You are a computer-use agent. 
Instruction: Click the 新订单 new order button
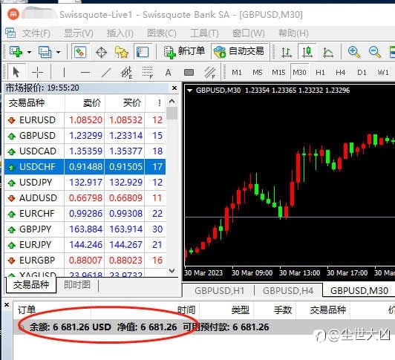click(184, 52)
